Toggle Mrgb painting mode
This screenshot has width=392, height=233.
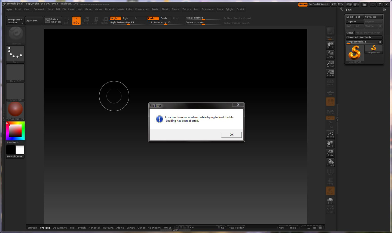tap(115, 18)
